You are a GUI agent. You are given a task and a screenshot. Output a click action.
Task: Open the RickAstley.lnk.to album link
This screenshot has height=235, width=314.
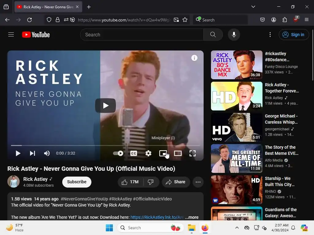[x=157, y=217]
